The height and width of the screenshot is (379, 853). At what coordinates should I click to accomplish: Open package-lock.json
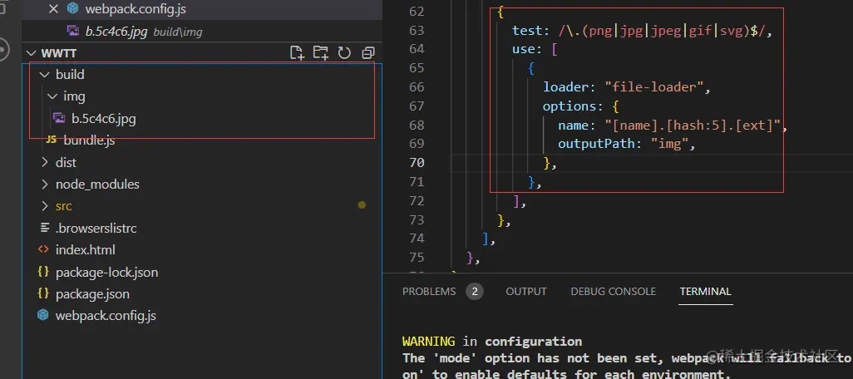(x=106, y=272)
